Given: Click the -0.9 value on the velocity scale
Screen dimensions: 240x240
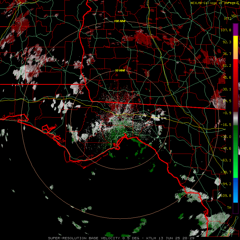Looking at the screenshot, I should 227,113.
